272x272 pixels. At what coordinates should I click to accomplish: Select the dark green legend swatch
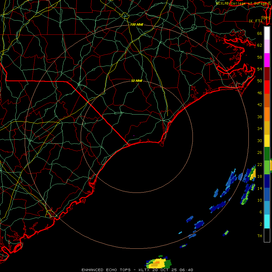coord(267,154)
